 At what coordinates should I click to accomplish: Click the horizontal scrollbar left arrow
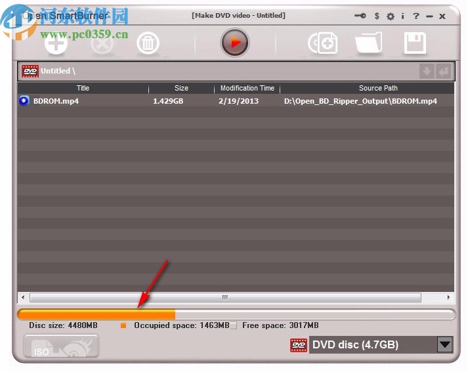point(23,297)
